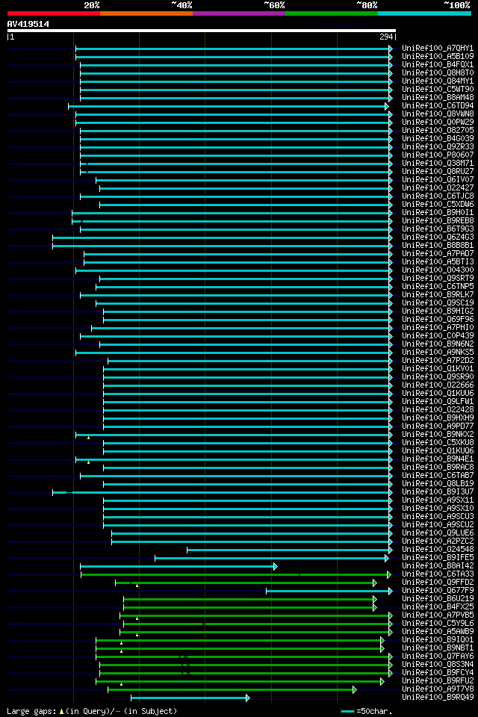Click the cyan alignment bar for UniRef100_O24548

tap(290, 550)
